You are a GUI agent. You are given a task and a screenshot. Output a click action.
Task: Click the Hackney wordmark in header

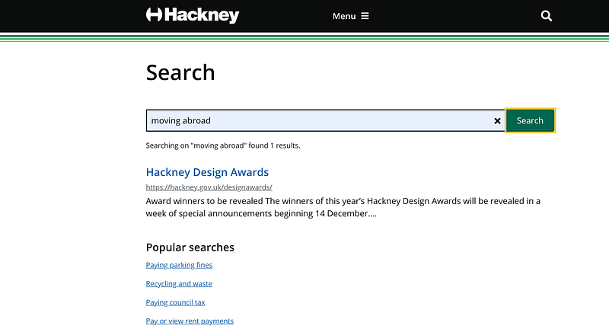point(202,16)
